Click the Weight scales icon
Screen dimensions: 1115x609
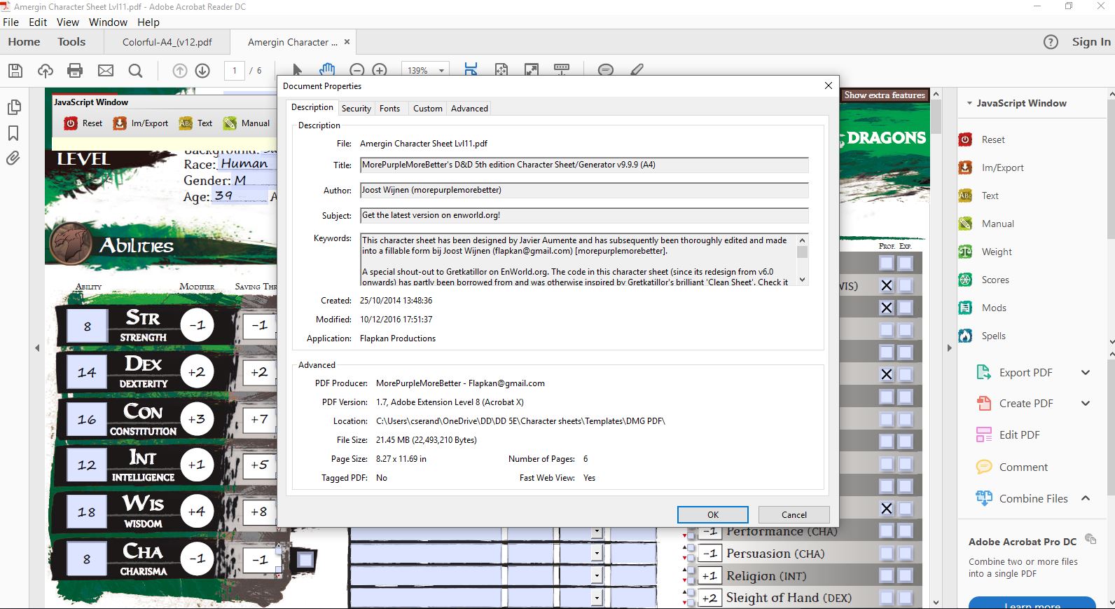point(965,252)
